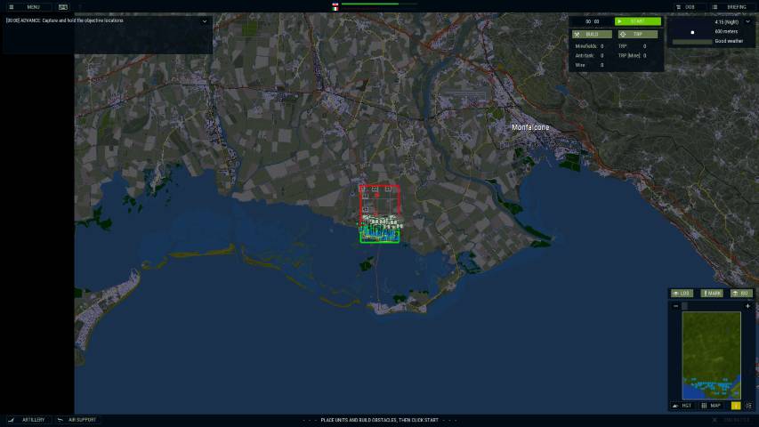Switch minimap to MAP grid view
This screenshot has width=759, height=427.
712,406
